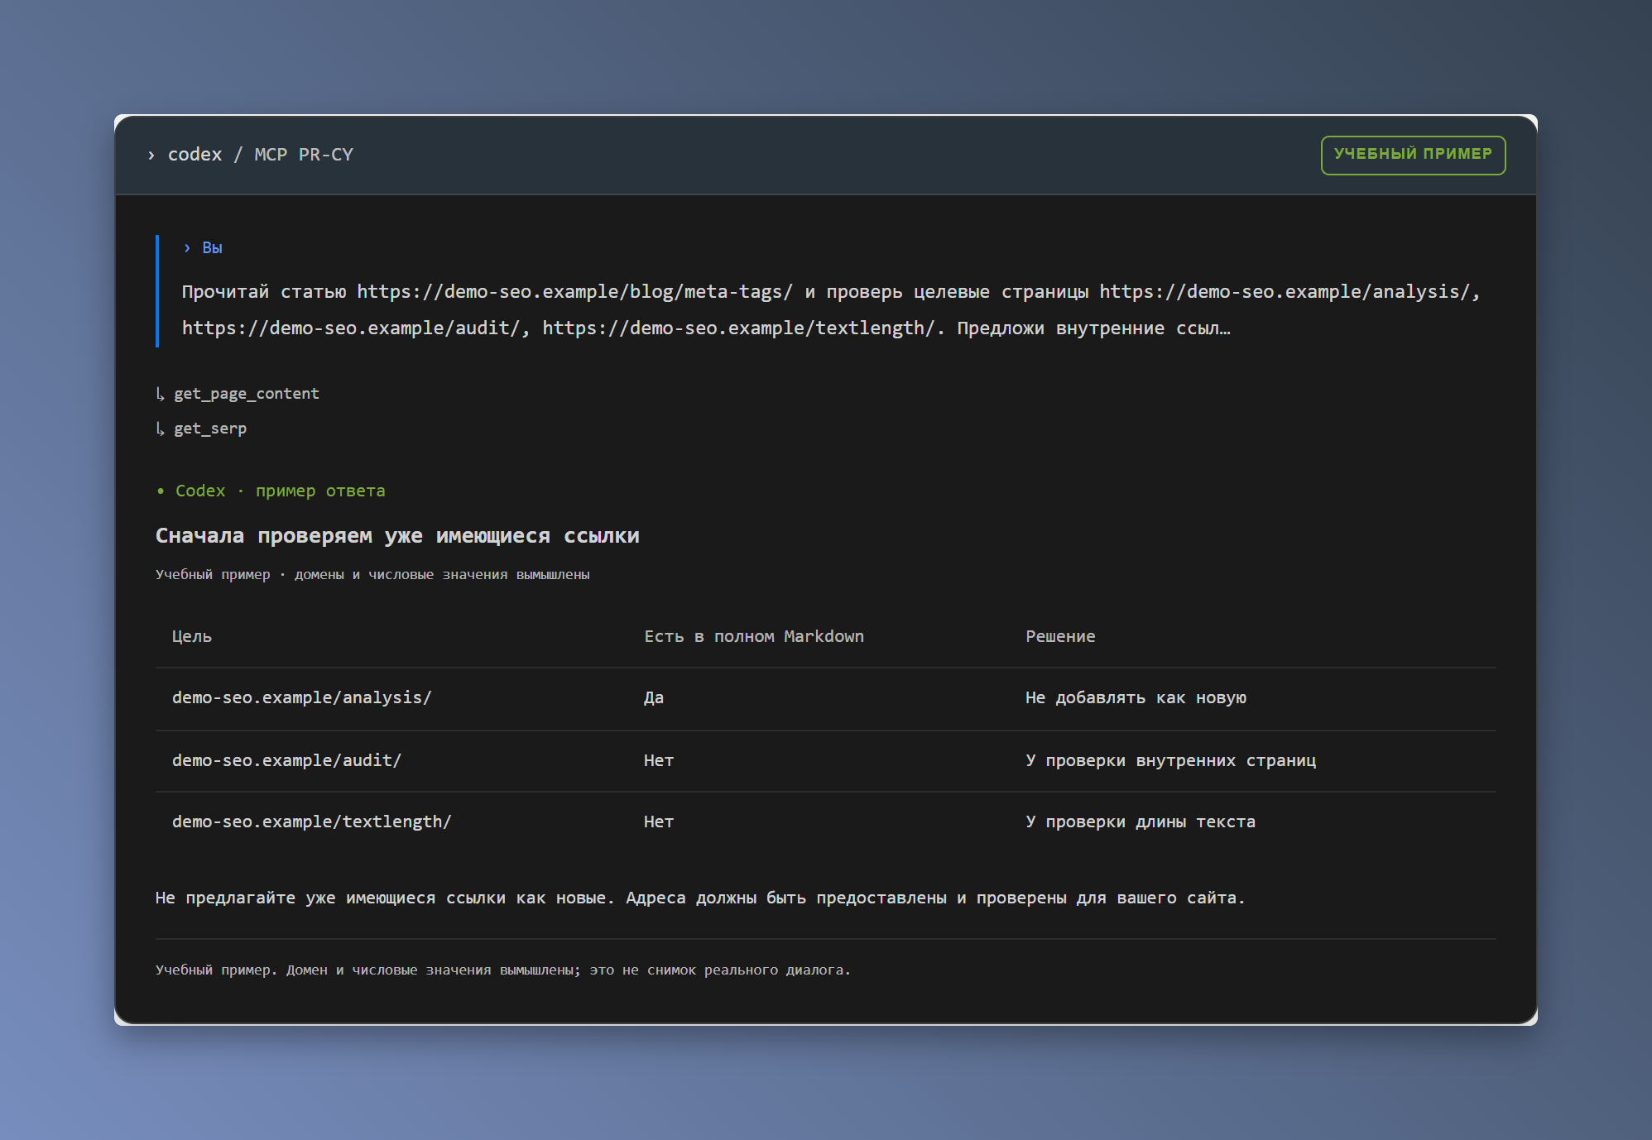
Task: Click the green dot beside Codex
Action: click(x=161, y=491)
